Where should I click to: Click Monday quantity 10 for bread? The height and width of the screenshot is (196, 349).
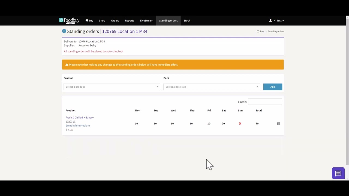[x=136, y=124]
